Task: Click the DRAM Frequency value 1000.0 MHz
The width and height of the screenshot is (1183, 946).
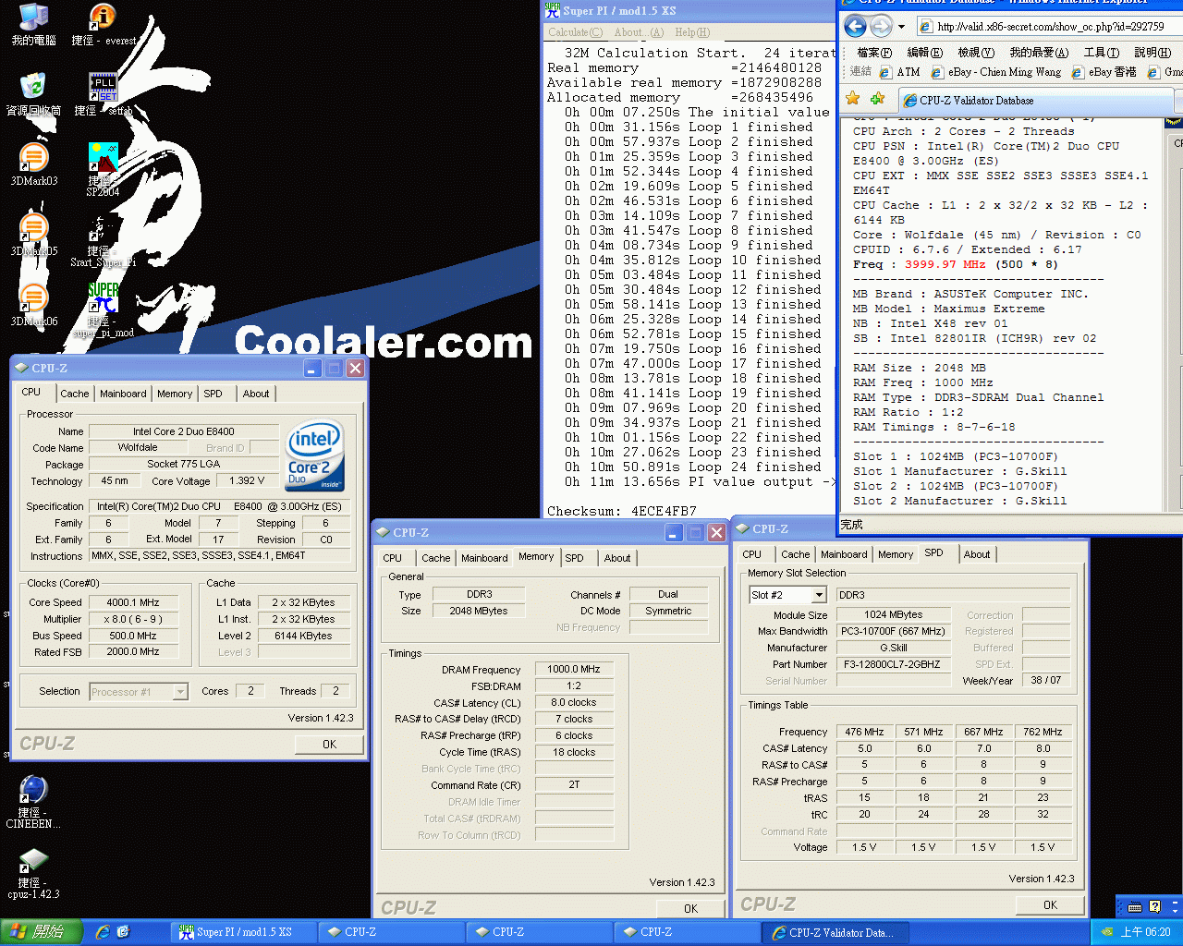Action: tap(573, 670)
